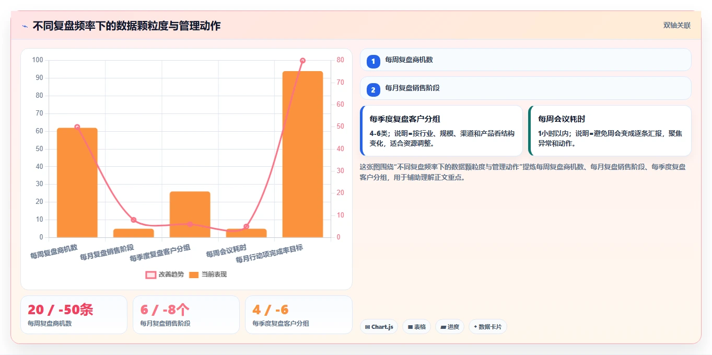Click the 4-6类 description text
712x355 pixels.
coord(443,138)
